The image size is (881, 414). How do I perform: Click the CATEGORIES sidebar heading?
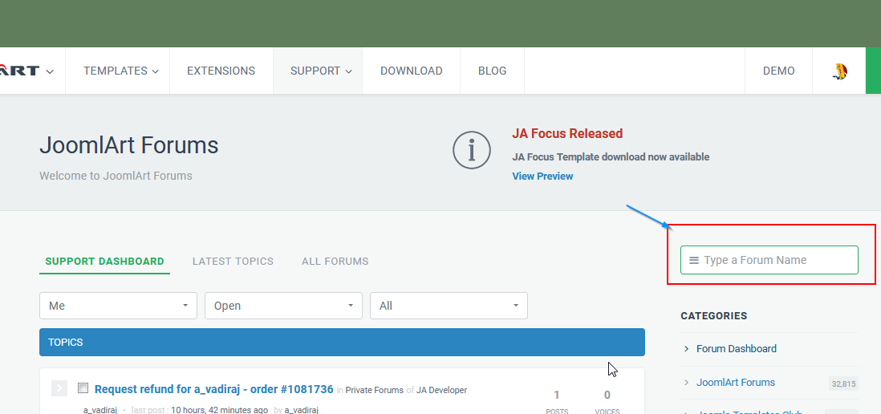713,315
